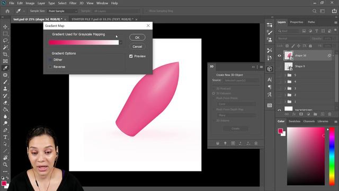Open the Character panel icon
This screenshot has height=191, width=339.
(x=270, y=80)
